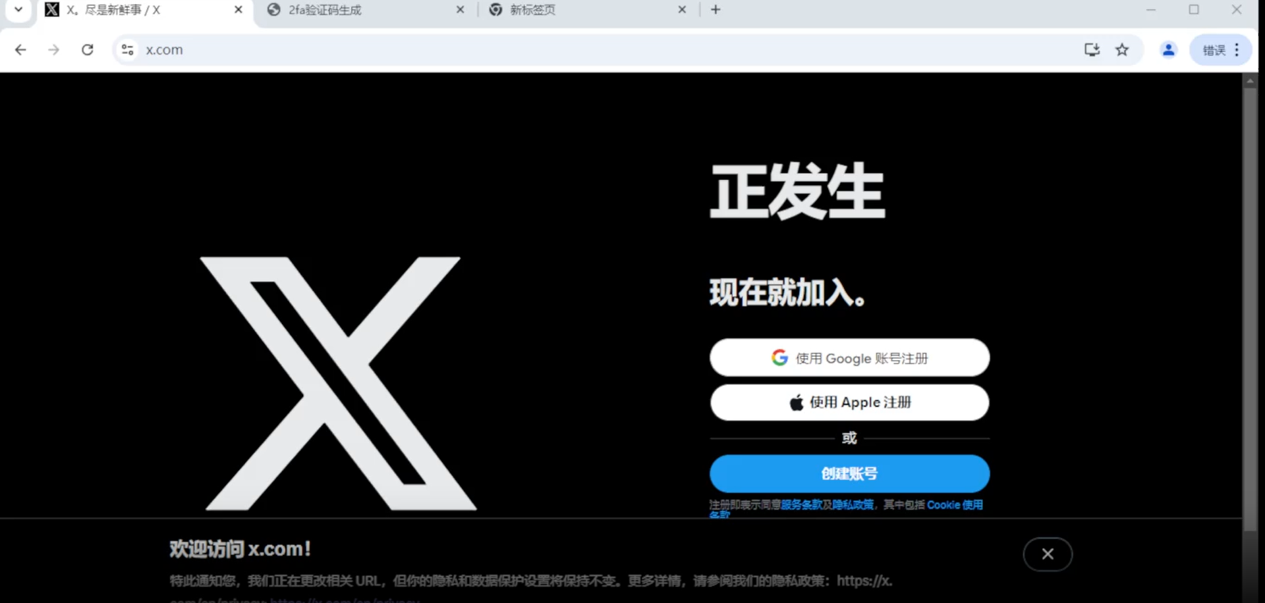Open the Chrome profile avatar
1265x603 pixels.
coord(1168,50)
